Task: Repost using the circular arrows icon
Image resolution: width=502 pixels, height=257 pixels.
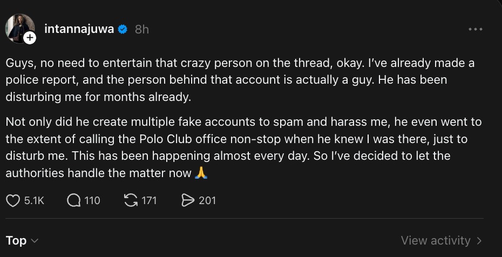Action: [x=131, y=200]
